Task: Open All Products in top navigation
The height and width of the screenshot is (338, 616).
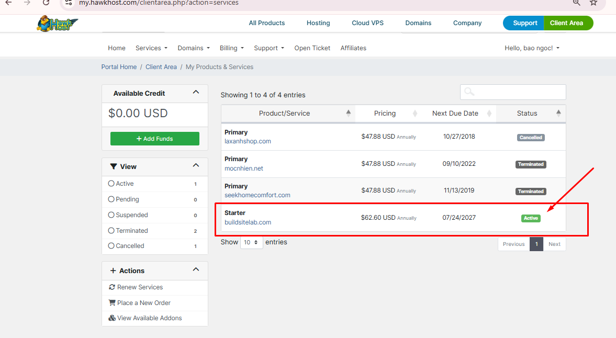Action: (x=267, y=23)
